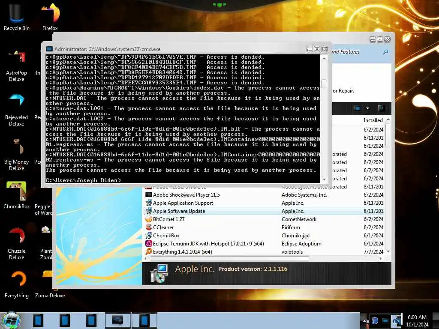
Task: Launch Firefox from the desktop
Action: 50,17
